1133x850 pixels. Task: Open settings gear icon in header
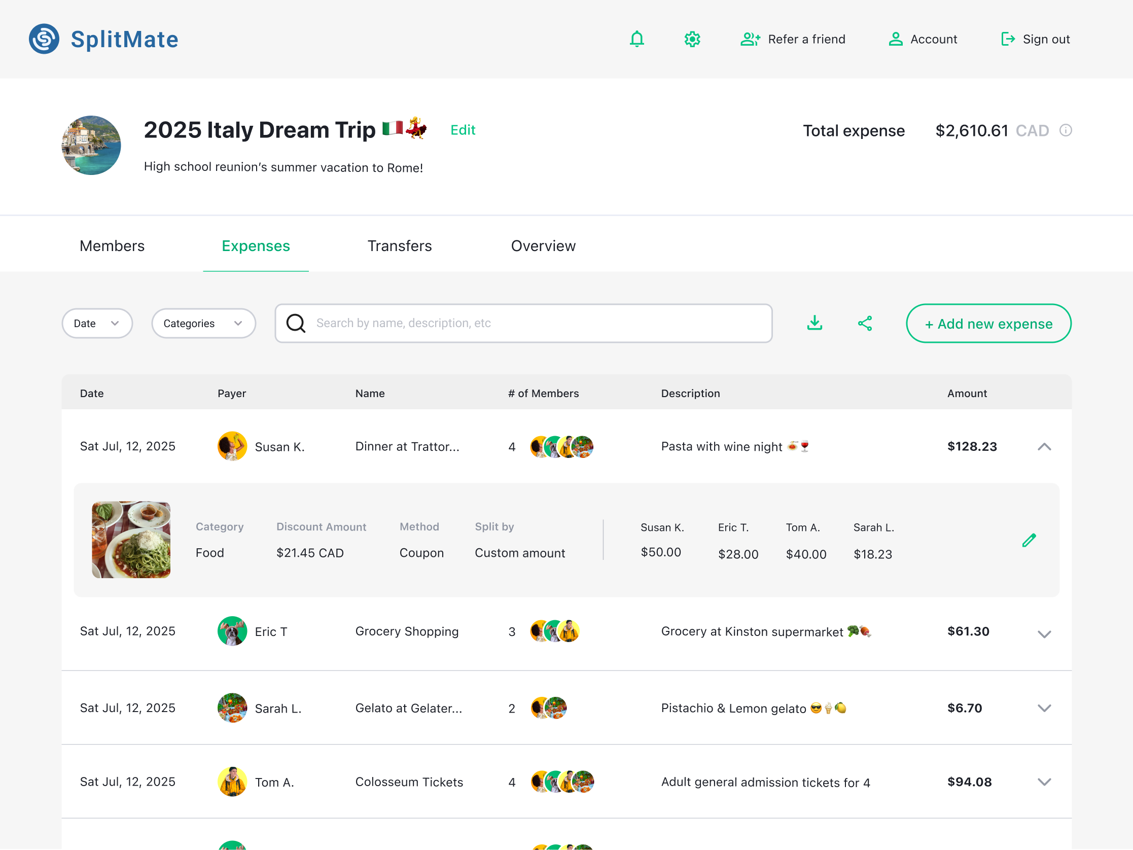pos(692,39)
